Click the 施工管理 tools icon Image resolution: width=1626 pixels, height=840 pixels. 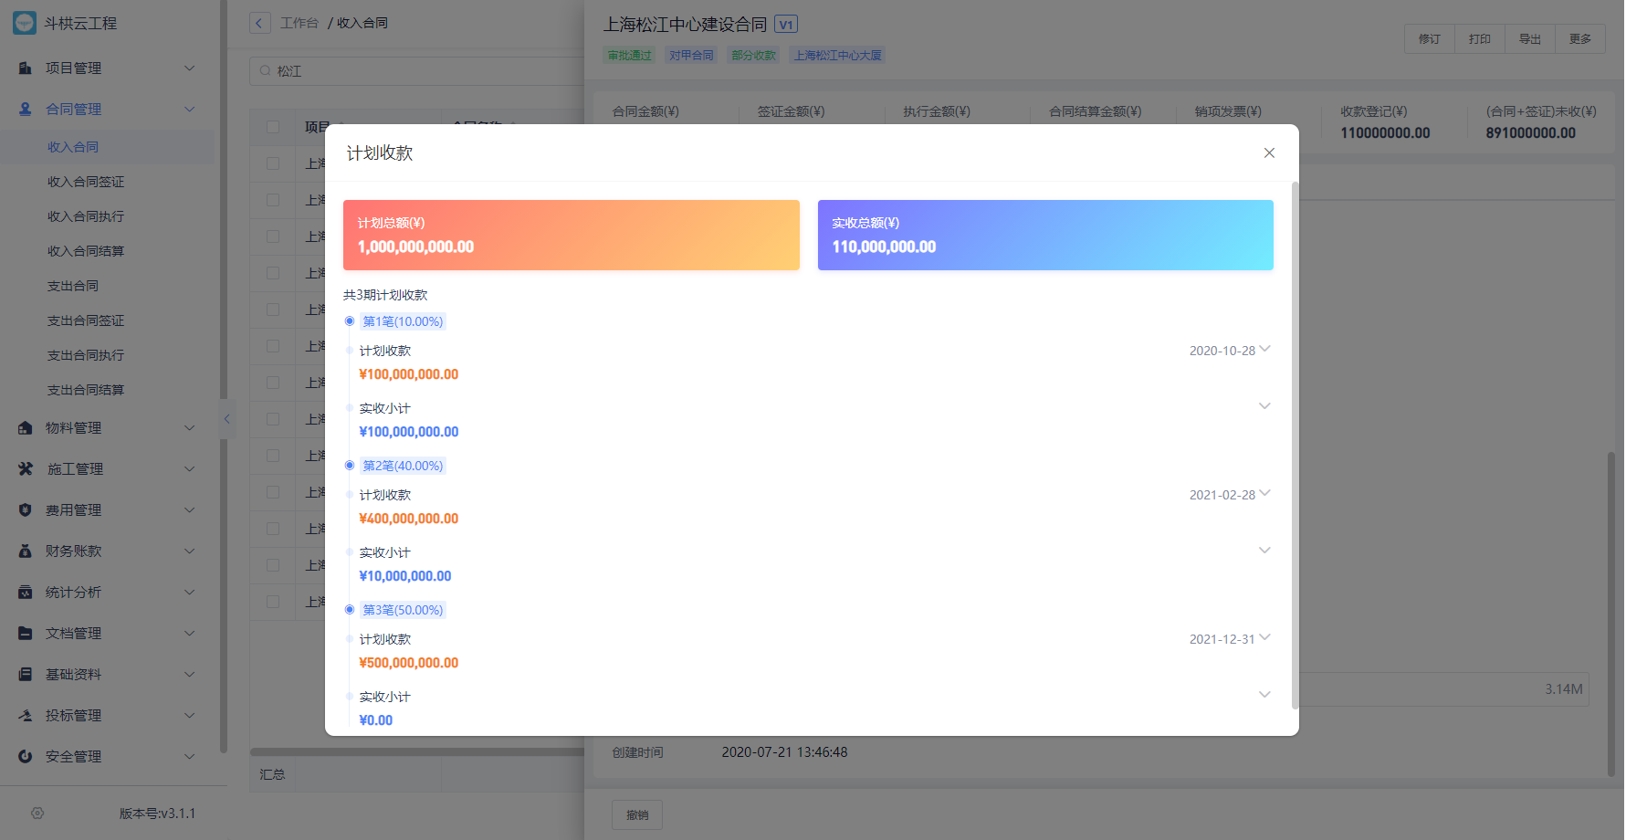click(x=26, y=469)
